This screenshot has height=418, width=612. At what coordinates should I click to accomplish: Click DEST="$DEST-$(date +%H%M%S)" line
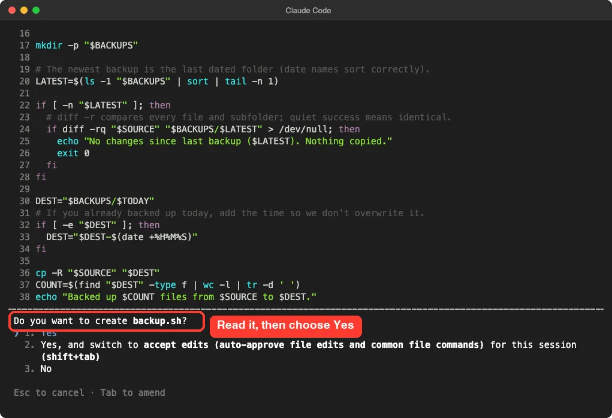pos(122,237)
